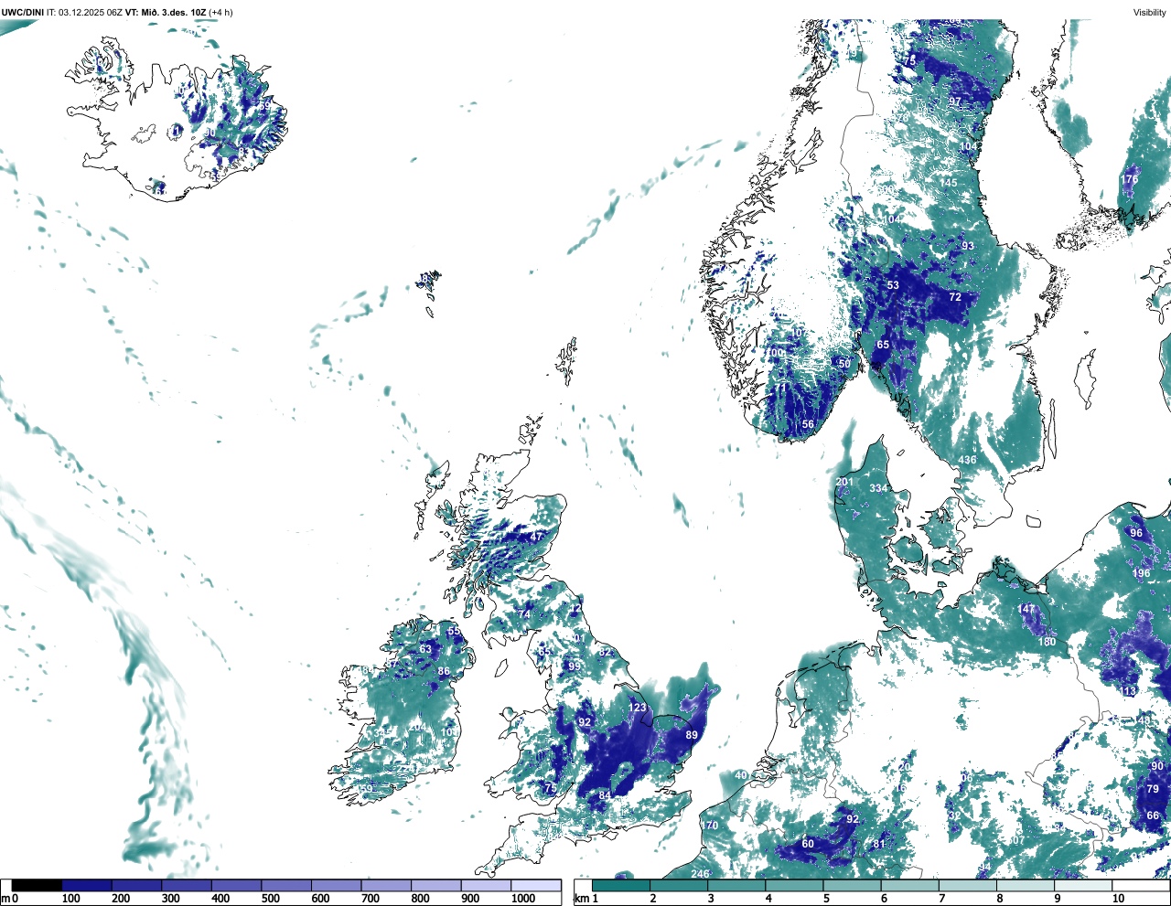The width and height of the screenshot is (1171, 906).
Task: Click the 500 label on the meter scale
Action: (x=270, y=899)
